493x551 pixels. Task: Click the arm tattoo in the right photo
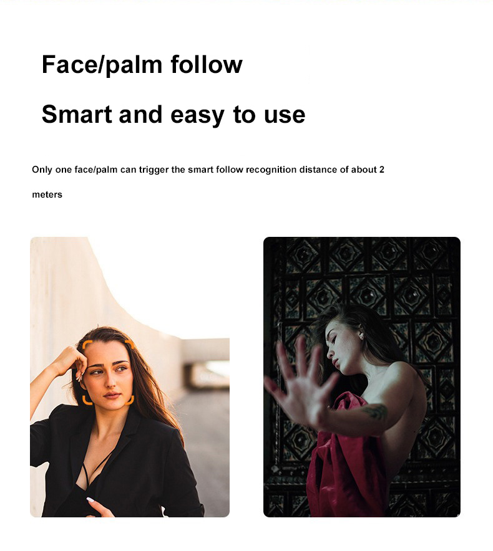[375, 412]
